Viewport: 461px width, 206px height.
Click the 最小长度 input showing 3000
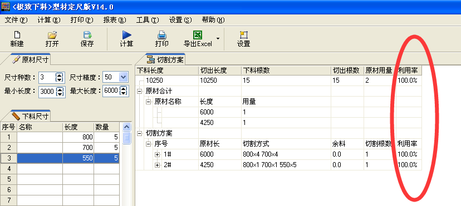pos(47,92)
